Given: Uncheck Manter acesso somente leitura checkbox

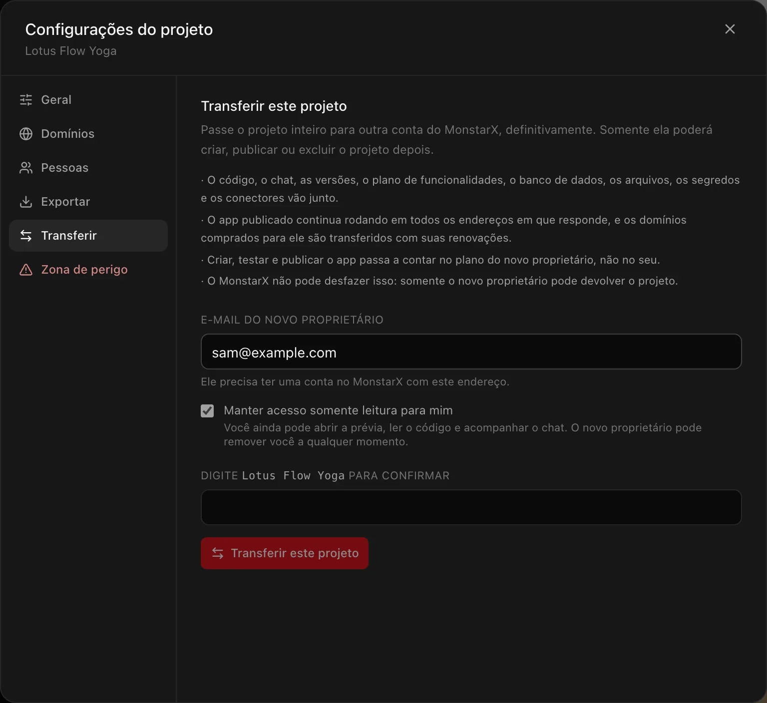Looking at the screenshot, I should click(207, 411).
